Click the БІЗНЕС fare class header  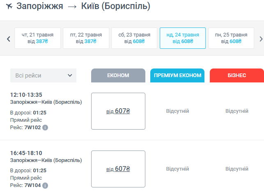coord(236,75)
